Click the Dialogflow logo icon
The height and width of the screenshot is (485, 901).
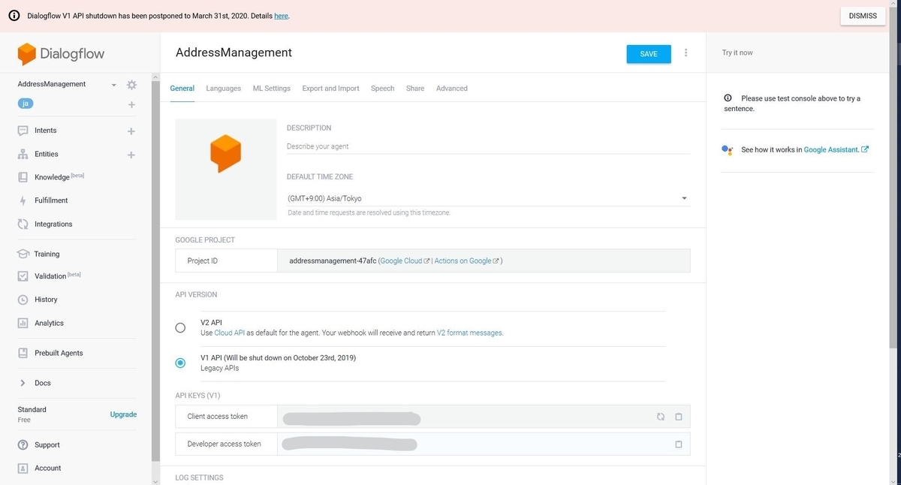tap(27, 54)
